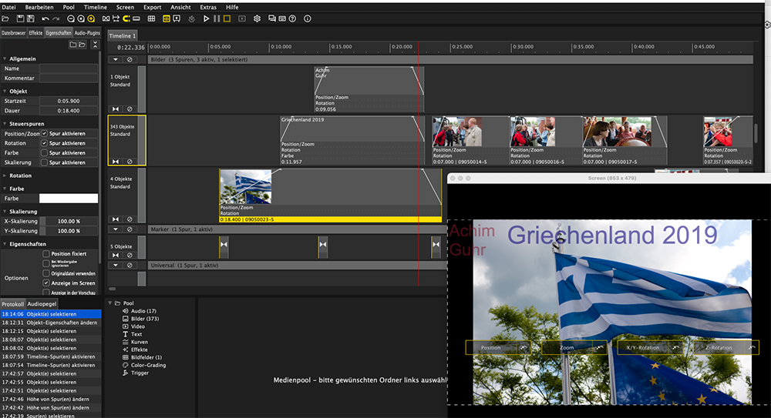
Task: Disable the 4 Objekte track via its ∅ icon
Action: (x=130, y=219)
